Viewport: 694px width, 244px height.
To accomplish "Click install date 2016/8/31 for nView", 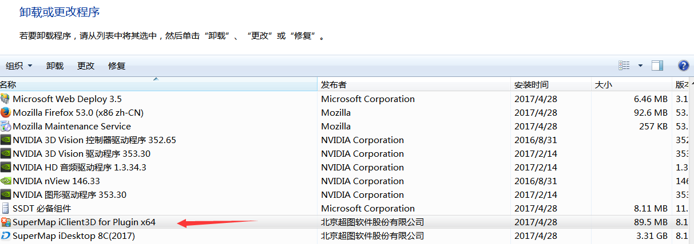I will tap(536, 181).
